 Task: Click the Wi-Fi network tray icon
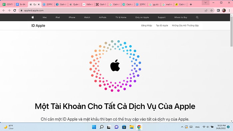point(204,127)
